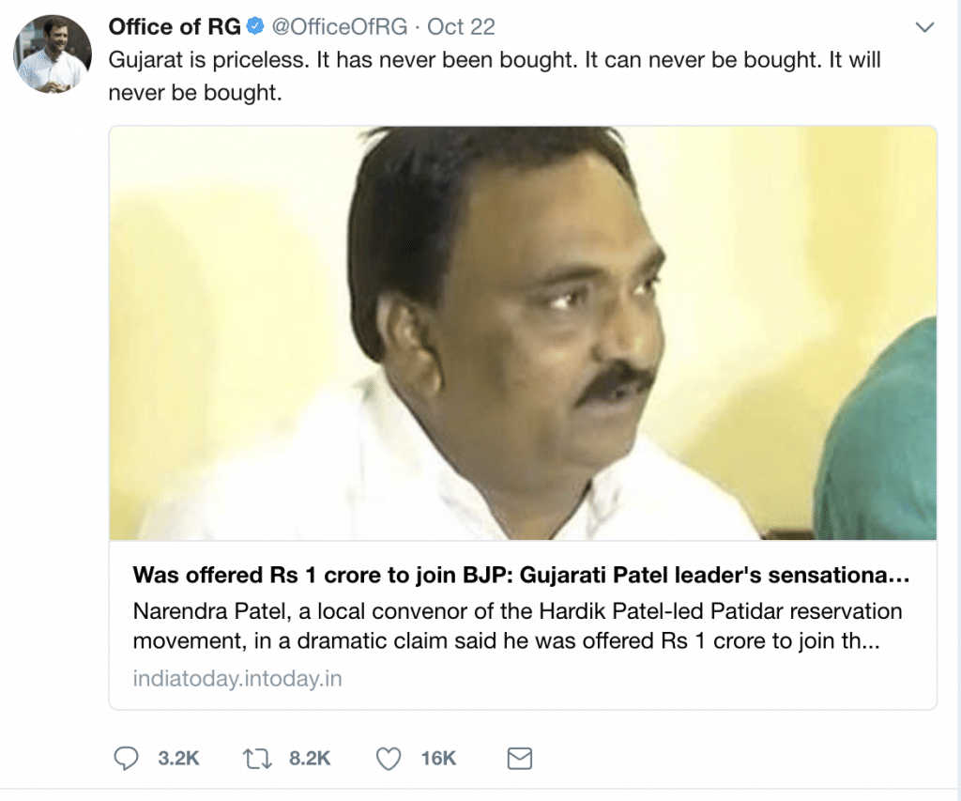The width and height of the screenshot is (961, 801).
Task: Open the direct message envelope icon
Action: pyautogui.click(x=519, y=758)
